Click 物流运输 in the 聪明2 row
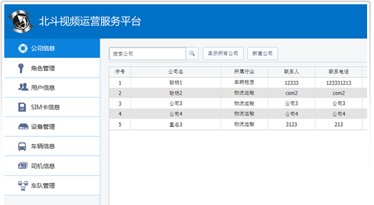This screenshot has height=205, width=374. coord(244,93)
